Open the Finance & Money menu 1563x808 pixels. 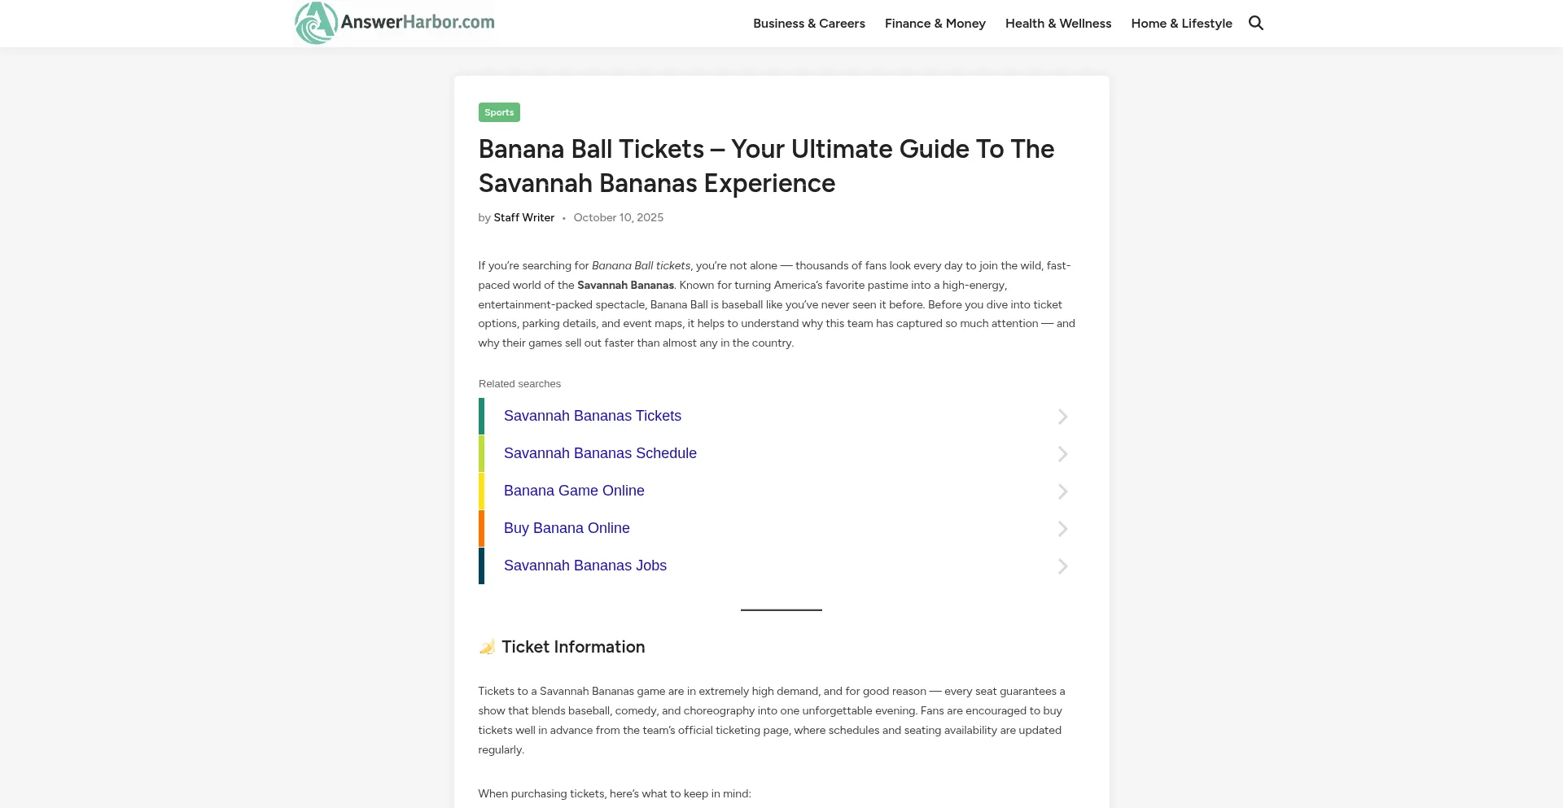935,24
